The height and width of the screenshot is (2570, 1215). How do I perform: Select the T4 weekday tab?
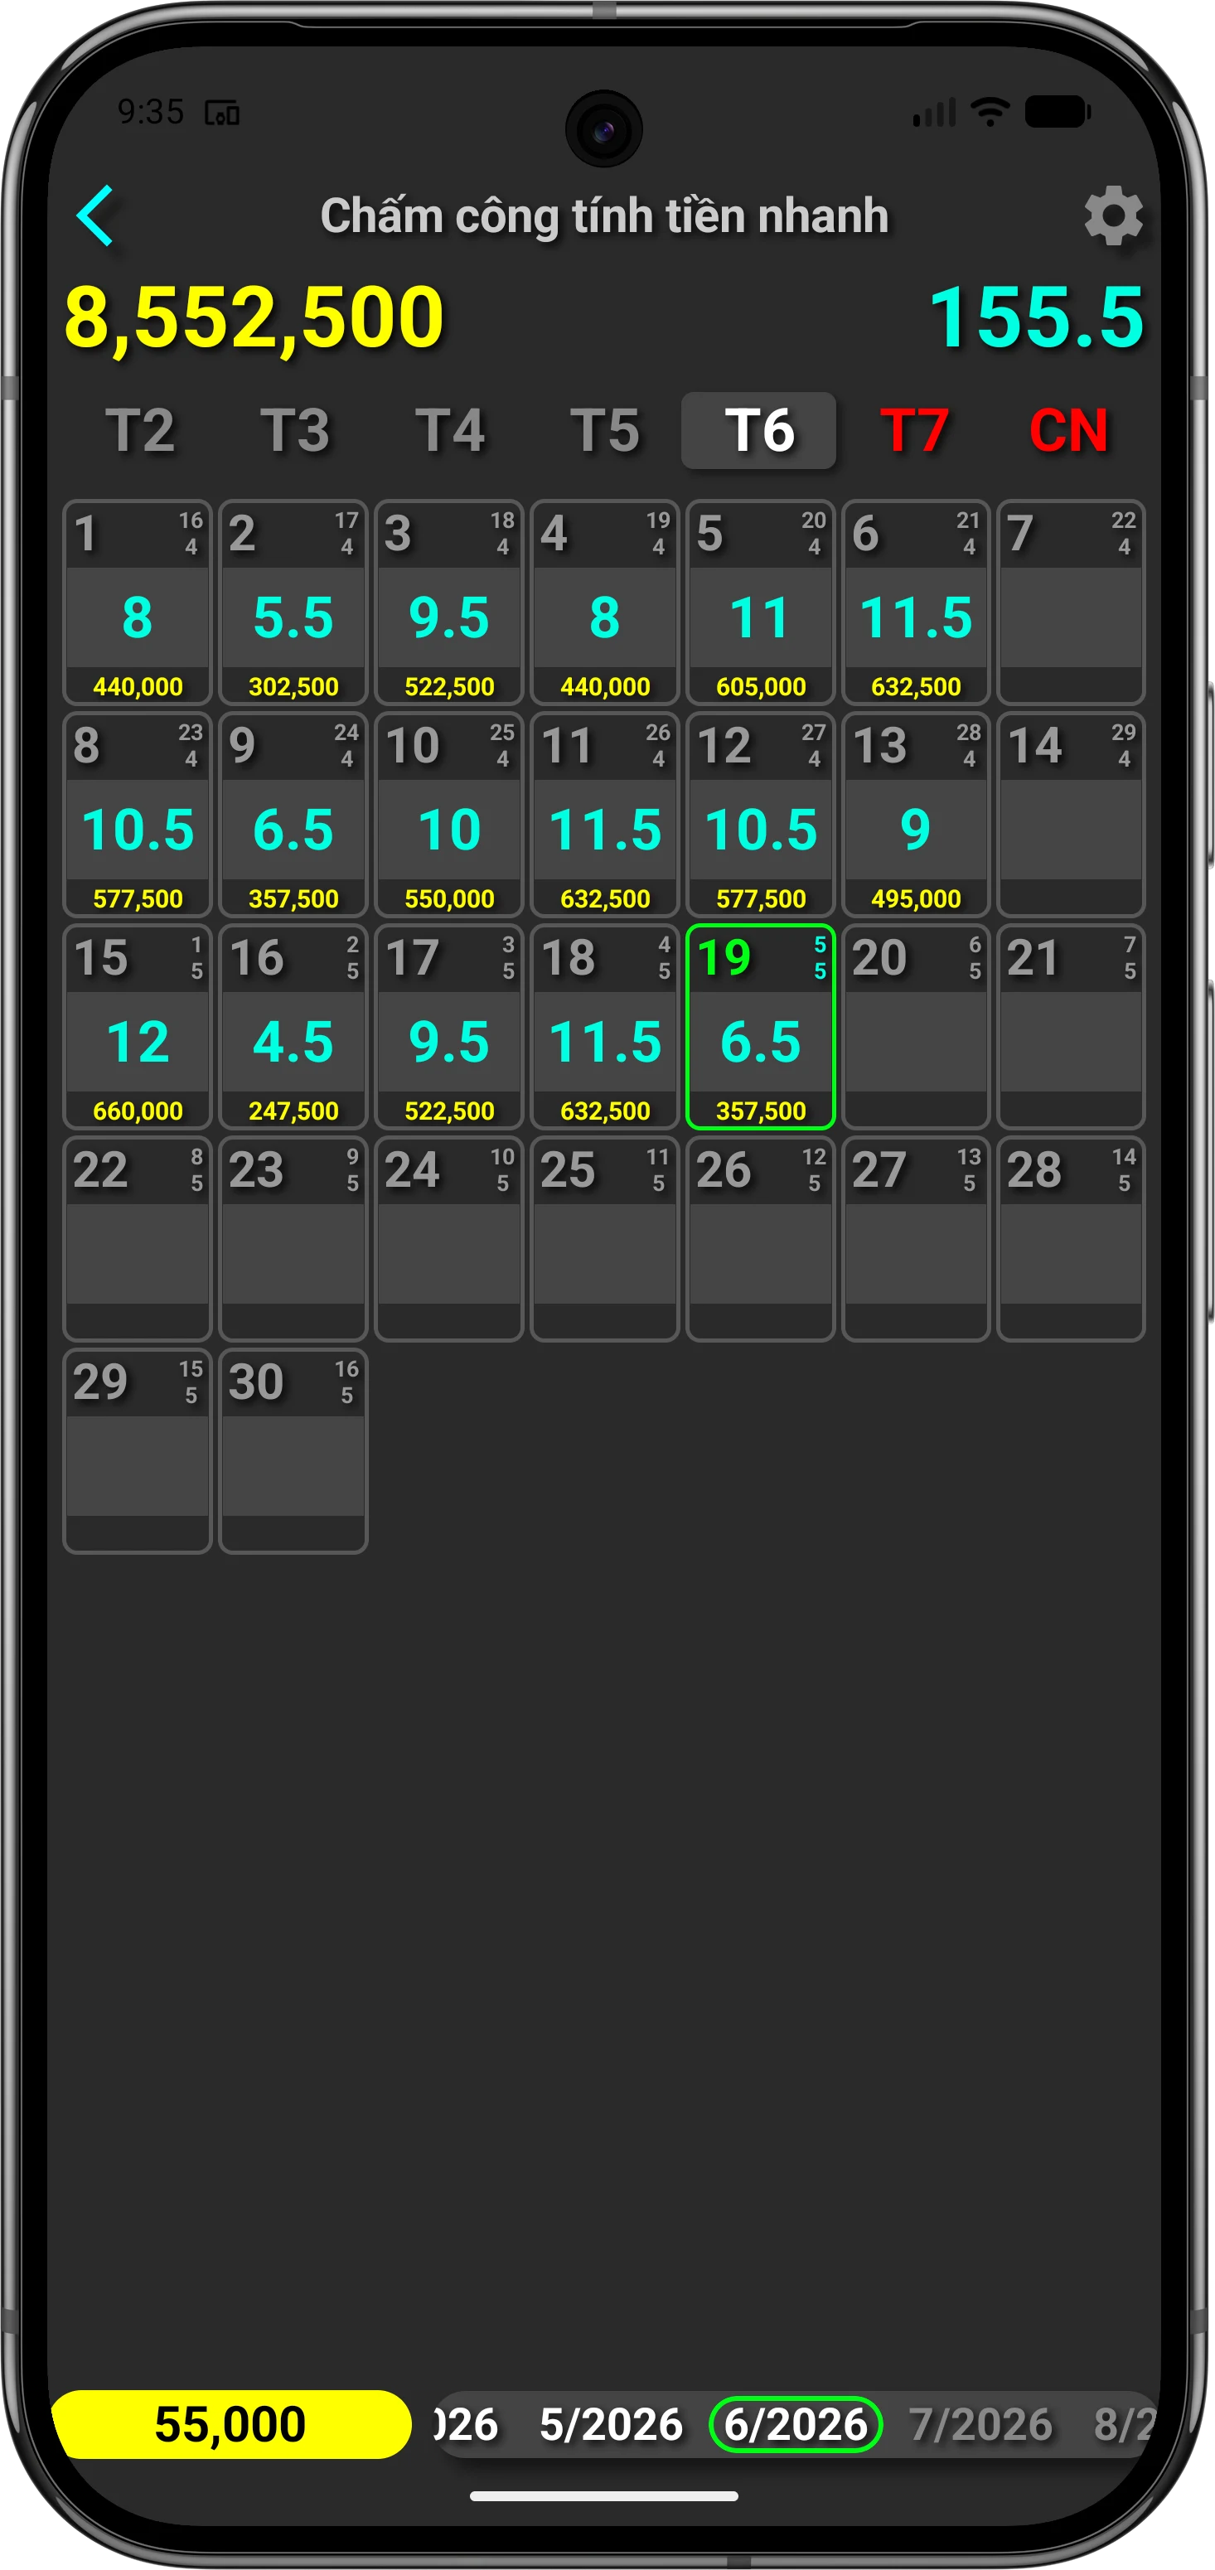coord(449,431)
